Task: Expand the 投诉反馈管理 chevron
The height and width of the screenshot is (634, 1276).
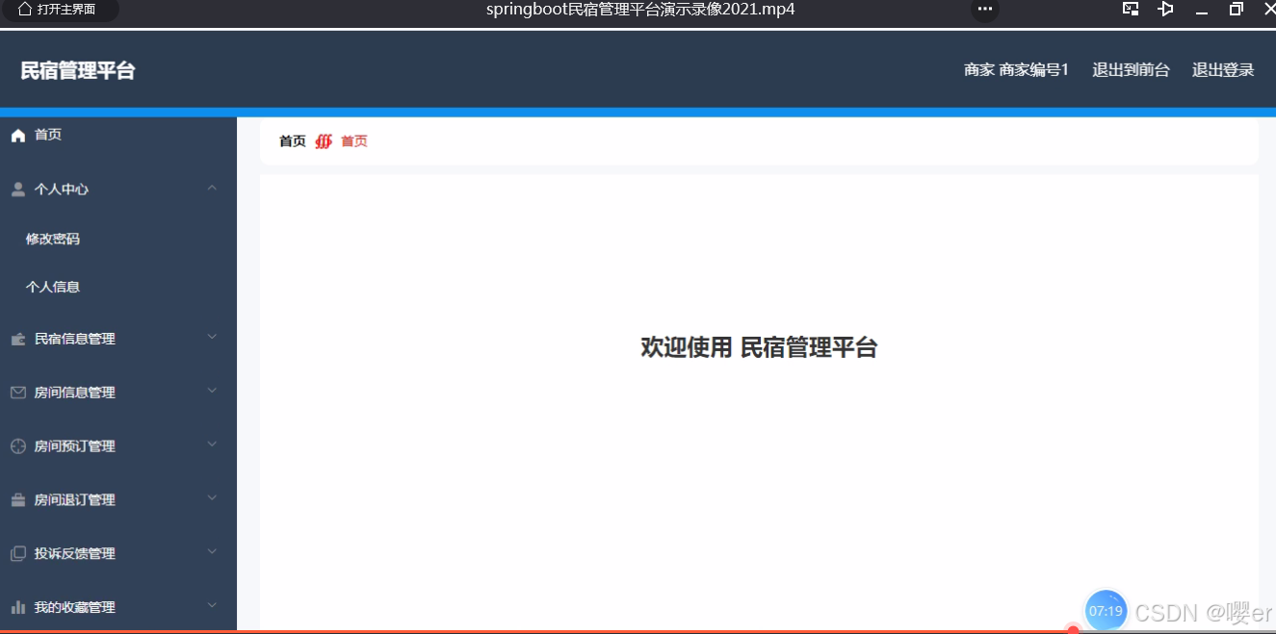Action: (212, 552)
